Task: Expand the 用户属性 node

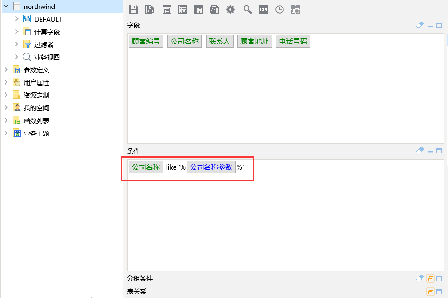Action: [x=6, y=82]
